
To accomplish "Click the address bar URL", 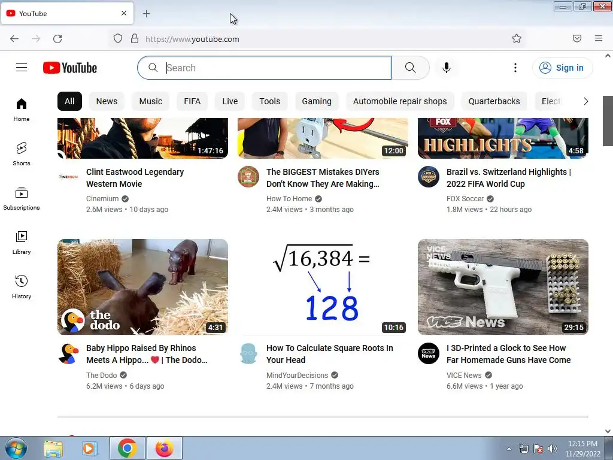I will [192, 39].
